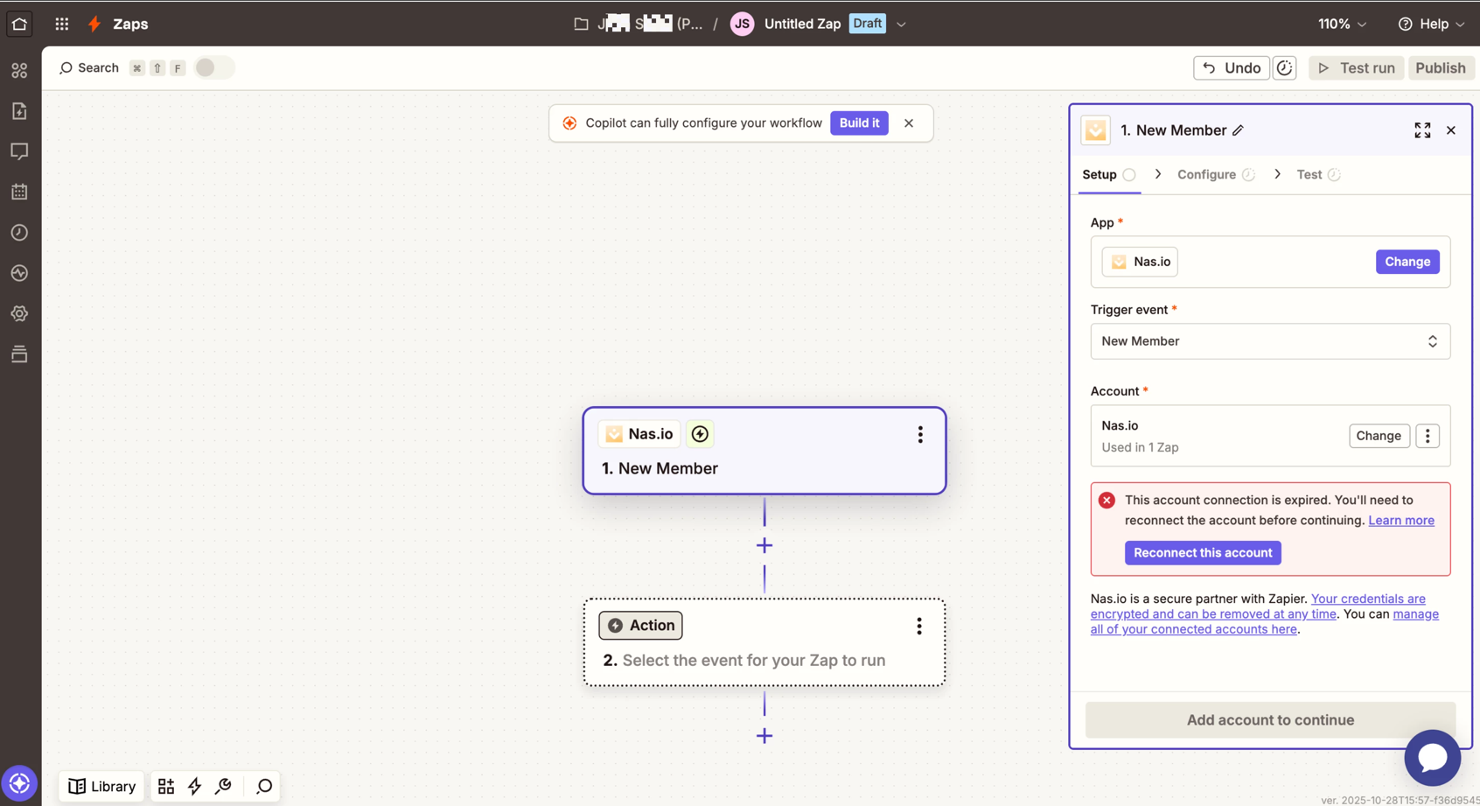Open the apps grid menu icon
Image resolution: width=1480 pixels, height=806 pixels.
coord(61,24)
